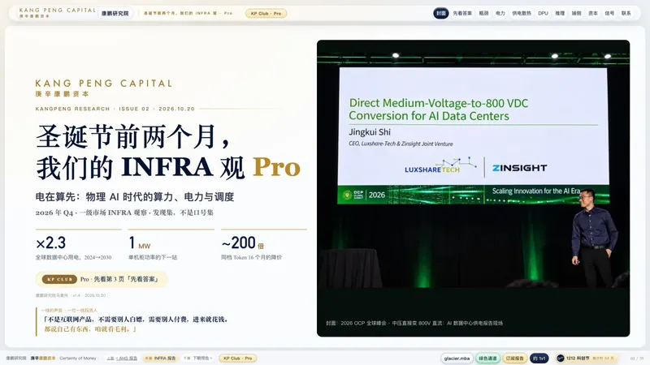Switch to the 电力 tab
Image resolution: width=650 pixels, height=365 pixels.
click(x=500, y=13)
